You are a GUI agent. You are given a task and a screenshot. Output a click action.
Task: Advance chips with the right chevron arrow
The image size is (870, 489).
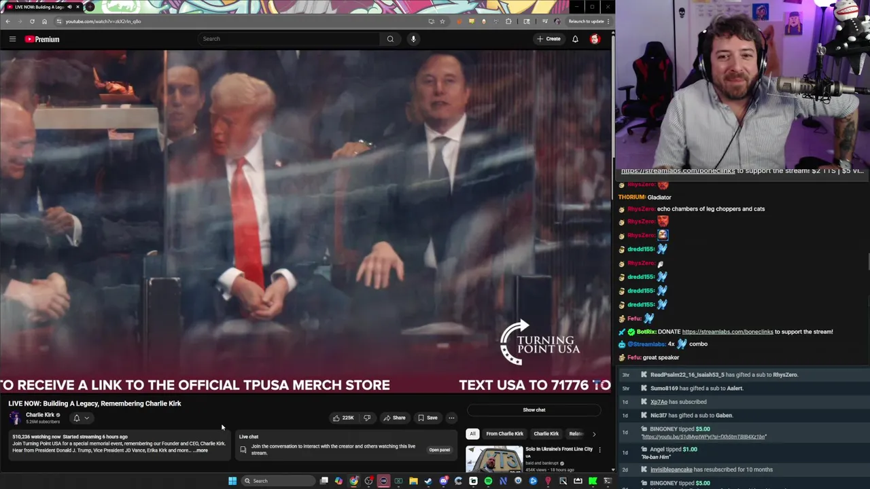click(x=594, y=433)
